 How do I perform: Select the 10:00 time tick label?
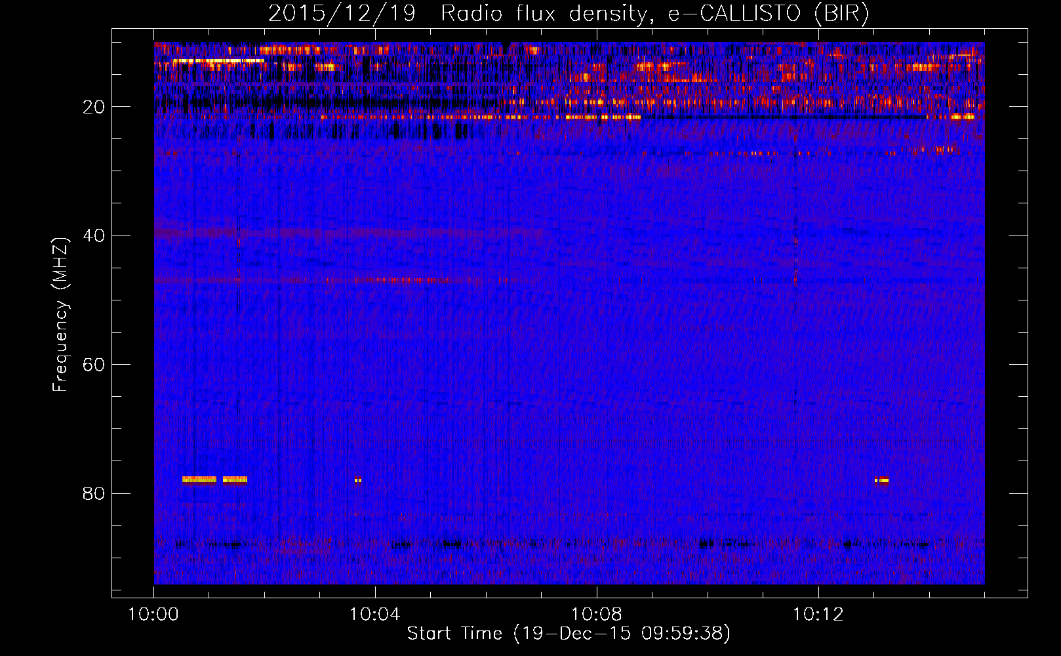click(x=153, y=615)
